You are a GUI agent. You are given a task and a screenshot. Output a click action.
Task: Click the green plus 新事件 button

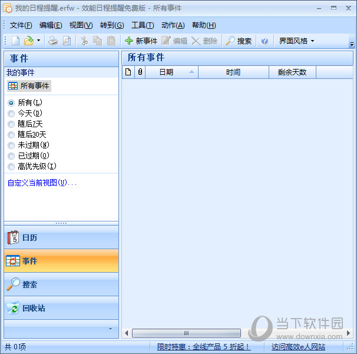(141, 41)
